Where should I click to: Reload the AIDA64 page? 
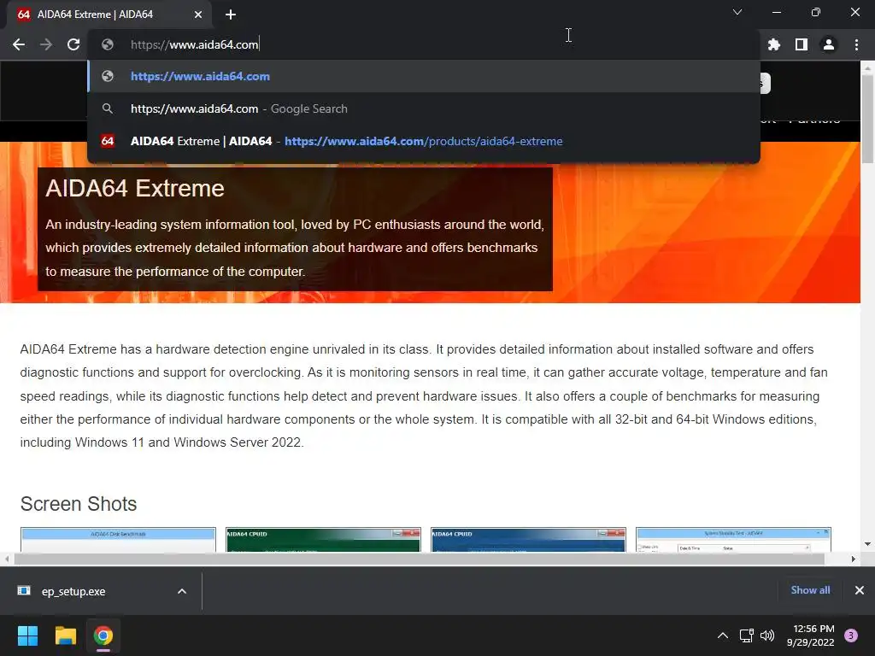tap(73, 44)
